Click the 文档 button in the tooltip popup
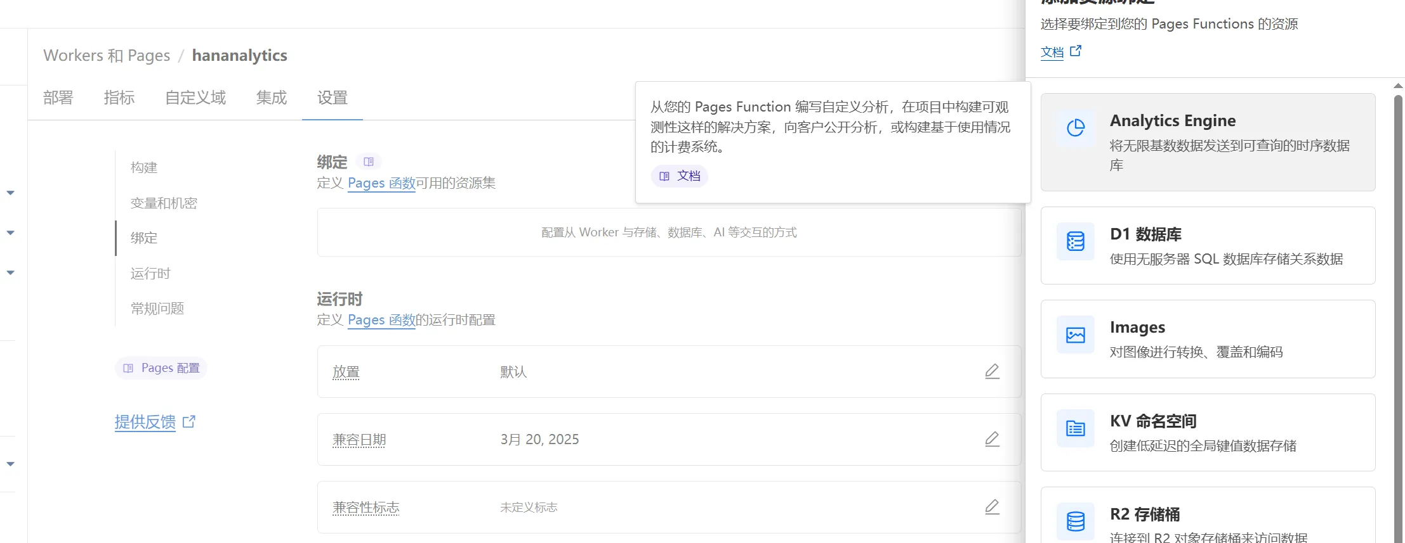 (x=680, y=176)
